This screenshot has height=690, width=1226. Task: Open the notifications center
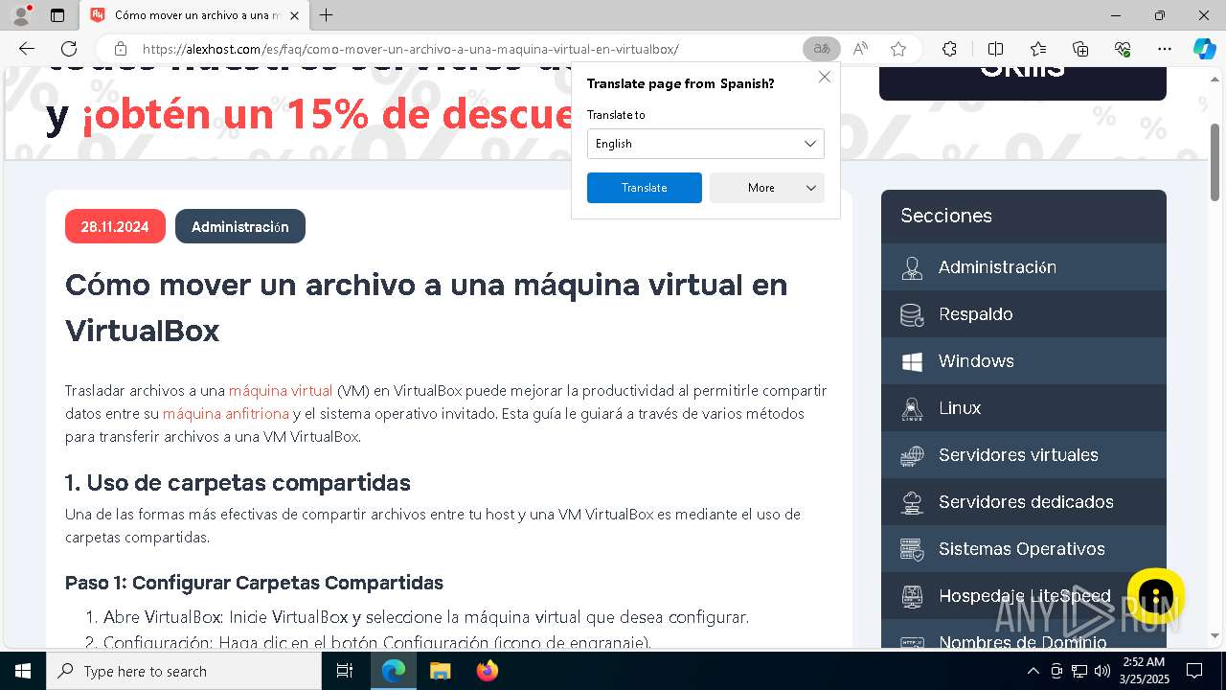(1194, 671)
